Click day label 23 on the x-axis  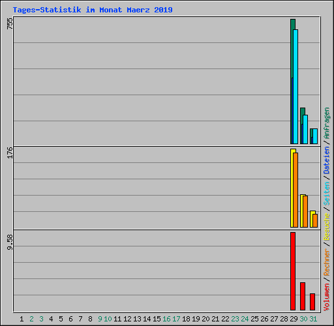coord(235,319)
